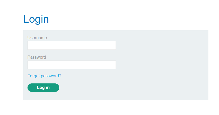Click the Username label text
This screenshot has width=219, height=115.
coord(37,38)
